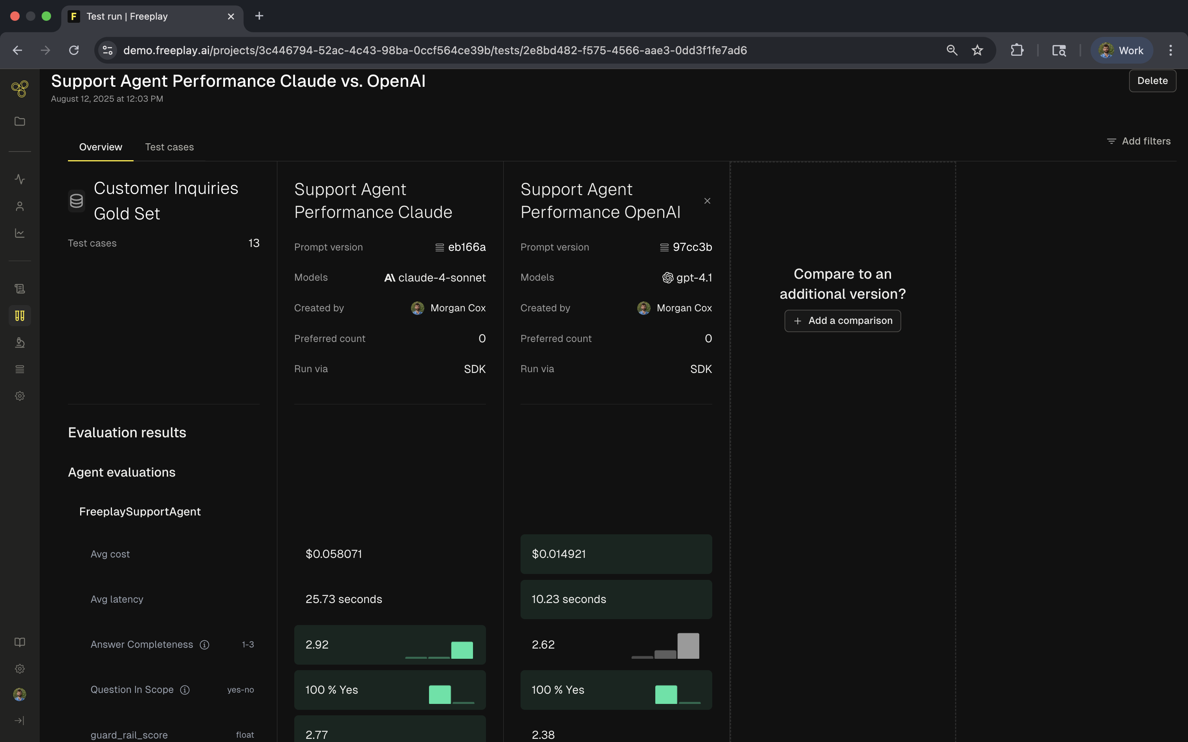Viewport: 1188px width, 742px height.
Task: Click the Add a comparison button
Action: click(842, 321)
